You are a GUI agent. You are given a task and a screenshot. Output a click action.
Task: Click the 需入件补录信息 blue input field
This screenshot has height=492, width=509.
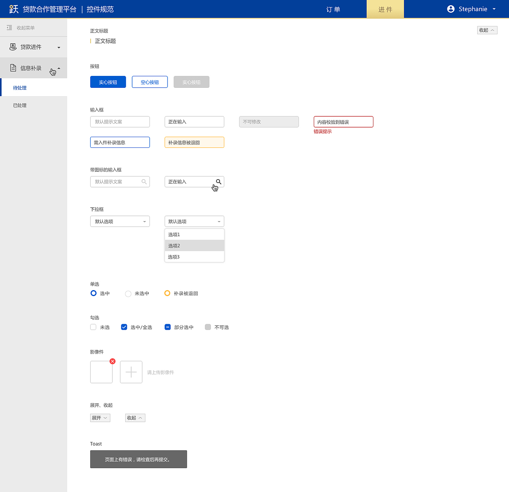pyautogui.click(x=120, y=142)
